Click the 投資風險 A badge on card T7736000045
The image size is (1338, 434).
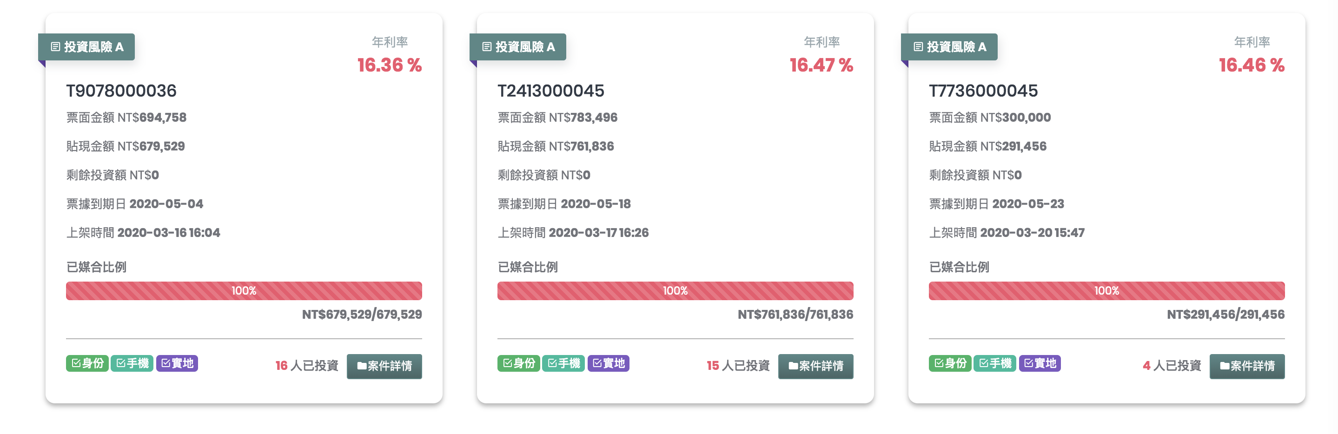(x=949, y=47)
